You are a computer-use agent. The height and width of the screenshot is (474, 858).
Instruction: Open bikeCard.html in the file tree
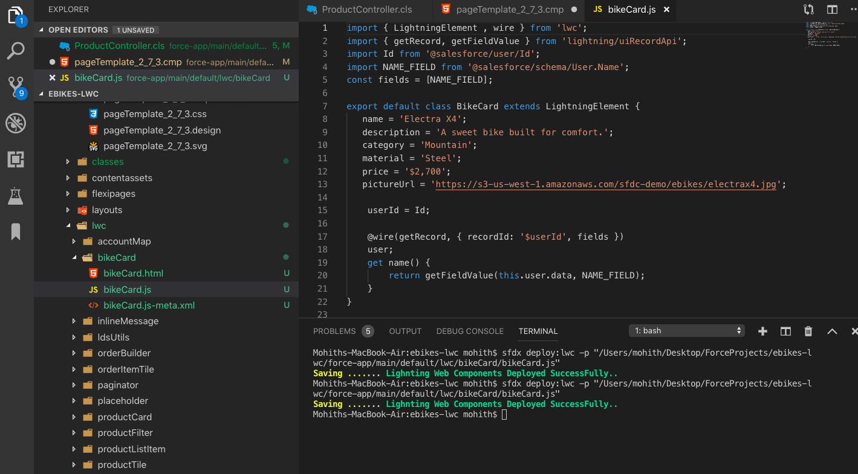point(133,274)
